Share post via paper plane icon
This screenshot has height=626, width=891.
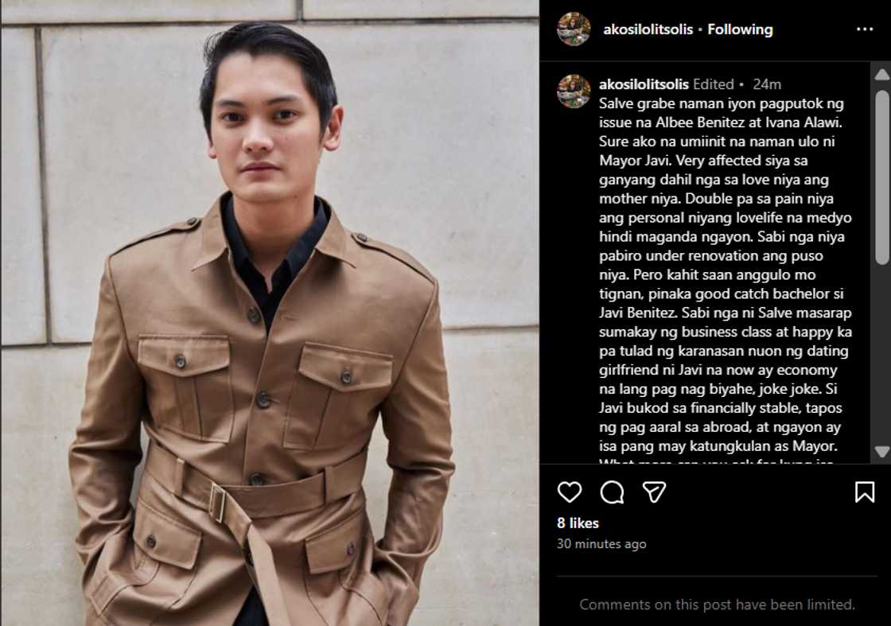pyautogui.click(x=654, y=492)
